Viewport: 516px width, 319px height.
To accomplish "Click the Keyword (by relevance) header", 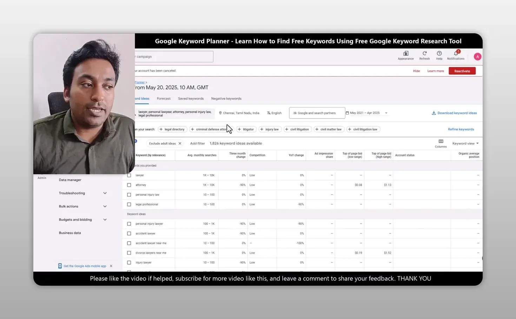I will click(x=150, y=155).
